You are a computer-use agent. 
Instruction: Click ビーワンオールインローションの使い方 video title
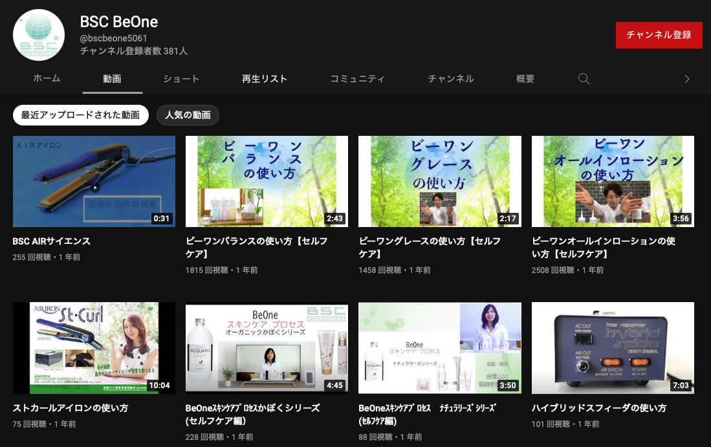click(x=603, y=247)
